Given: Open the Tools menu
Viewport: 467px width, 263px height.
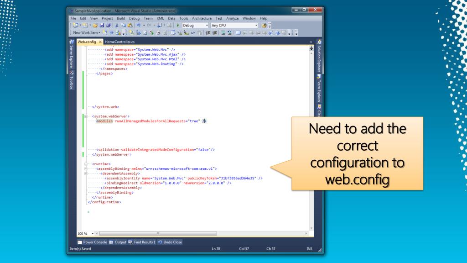Looking at the screenshot, I should pyautogui.click(x=184, y=18).
